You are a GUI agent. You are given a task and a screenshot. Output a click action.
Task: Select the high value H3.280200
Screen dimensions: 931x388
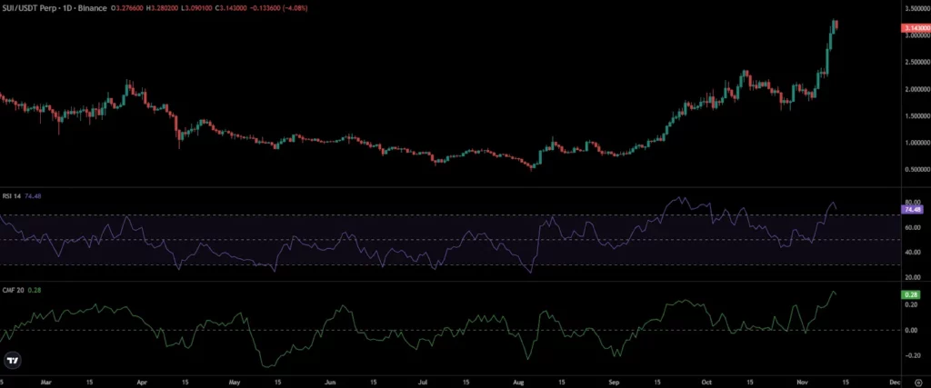[162, 8]
